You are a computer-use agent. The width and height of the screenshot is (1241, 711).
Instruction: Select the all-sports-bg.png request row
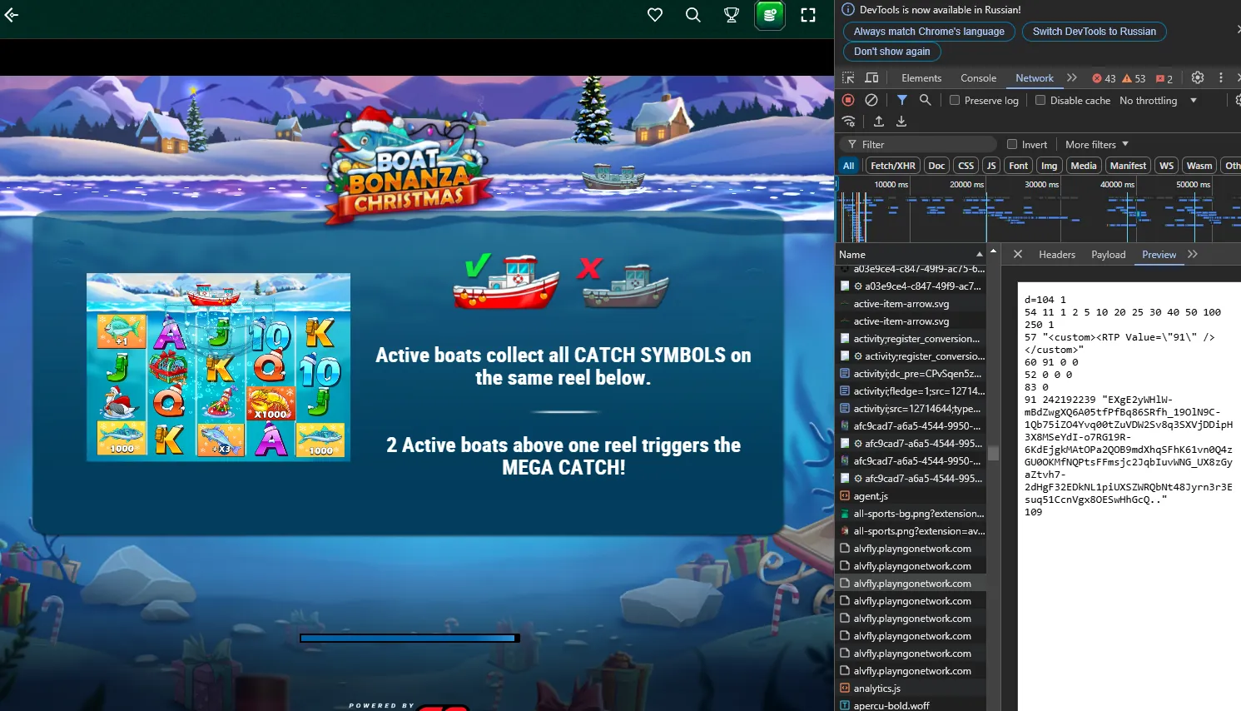[911, 514]
